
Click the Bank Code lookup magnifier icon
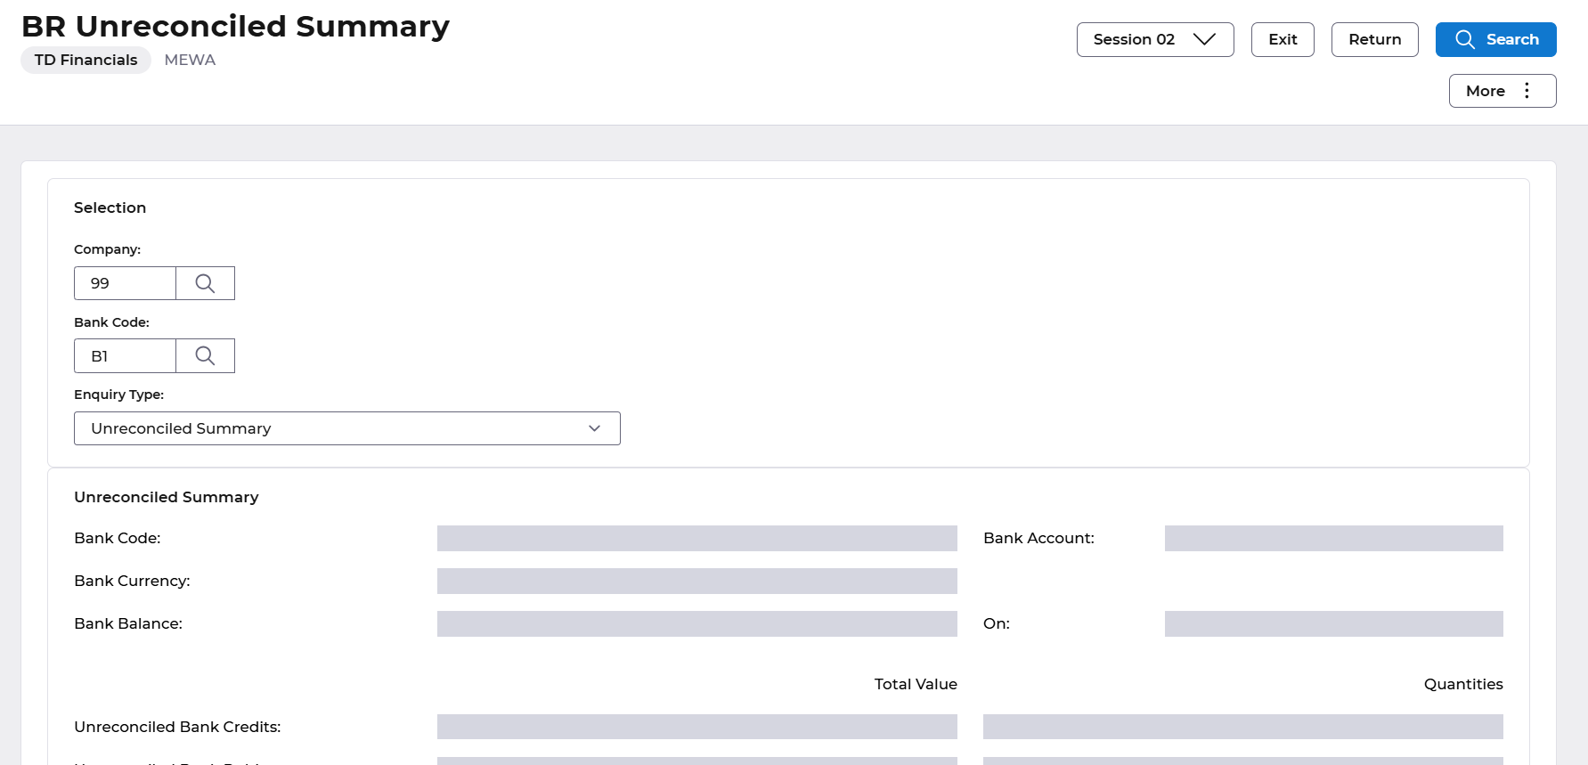pos(205,356)
